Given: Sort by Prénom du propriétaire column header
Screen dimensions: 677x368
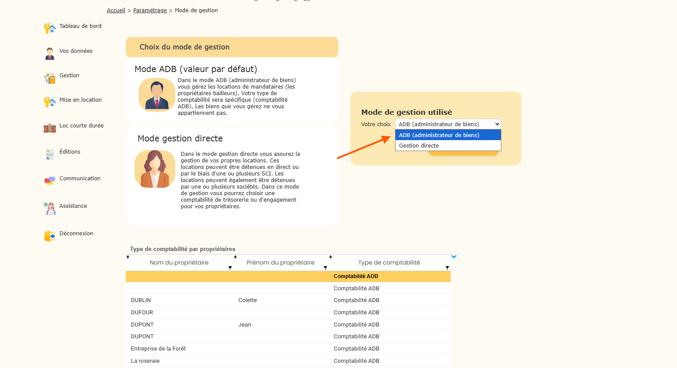Looking at the screenshot, I should (x=280, y=262).
